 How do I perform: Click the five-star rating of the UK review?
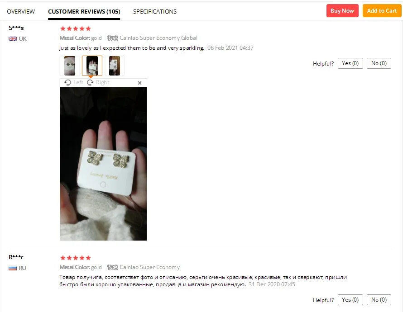point(75,28)
